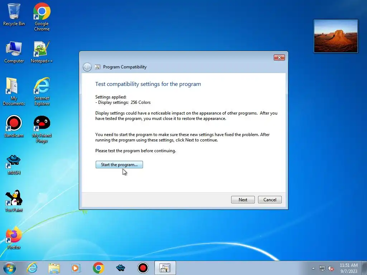The width and height of the screenshot is (367, 275).
Task: Click the text 256 Colors
Action: pos(140,102)
